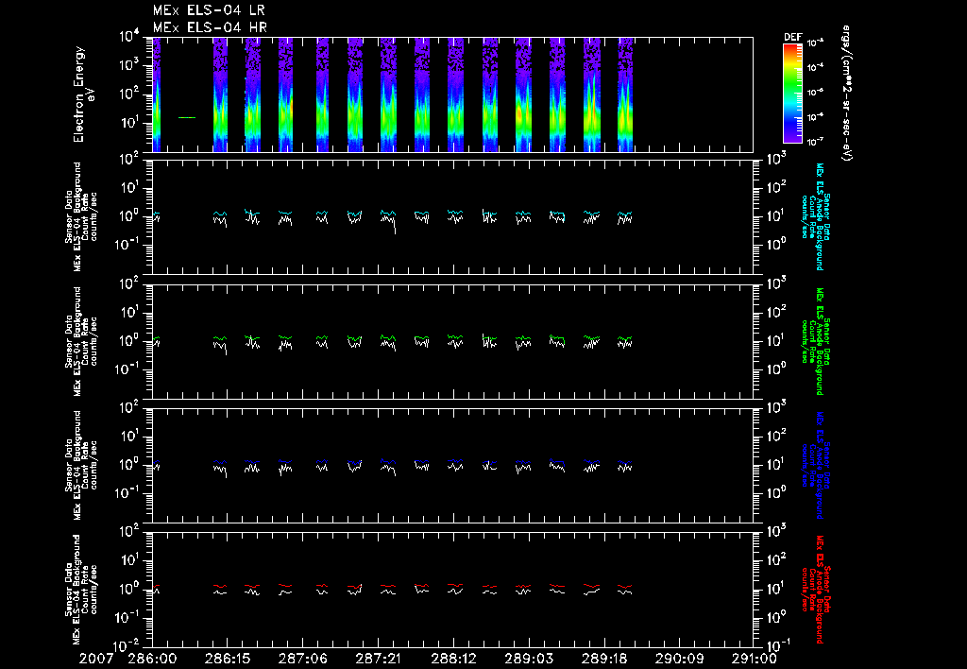Click the "290:09" time axis label

[678, 660]
